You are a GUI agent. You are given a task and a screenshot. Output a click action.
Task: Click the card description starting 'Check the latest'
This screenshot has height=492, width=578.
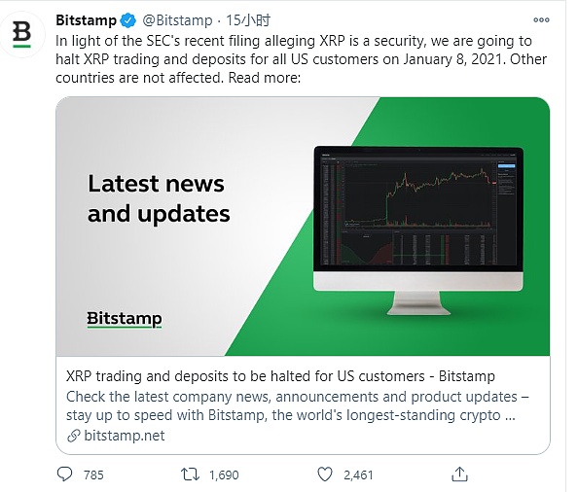tap(298, 405)
